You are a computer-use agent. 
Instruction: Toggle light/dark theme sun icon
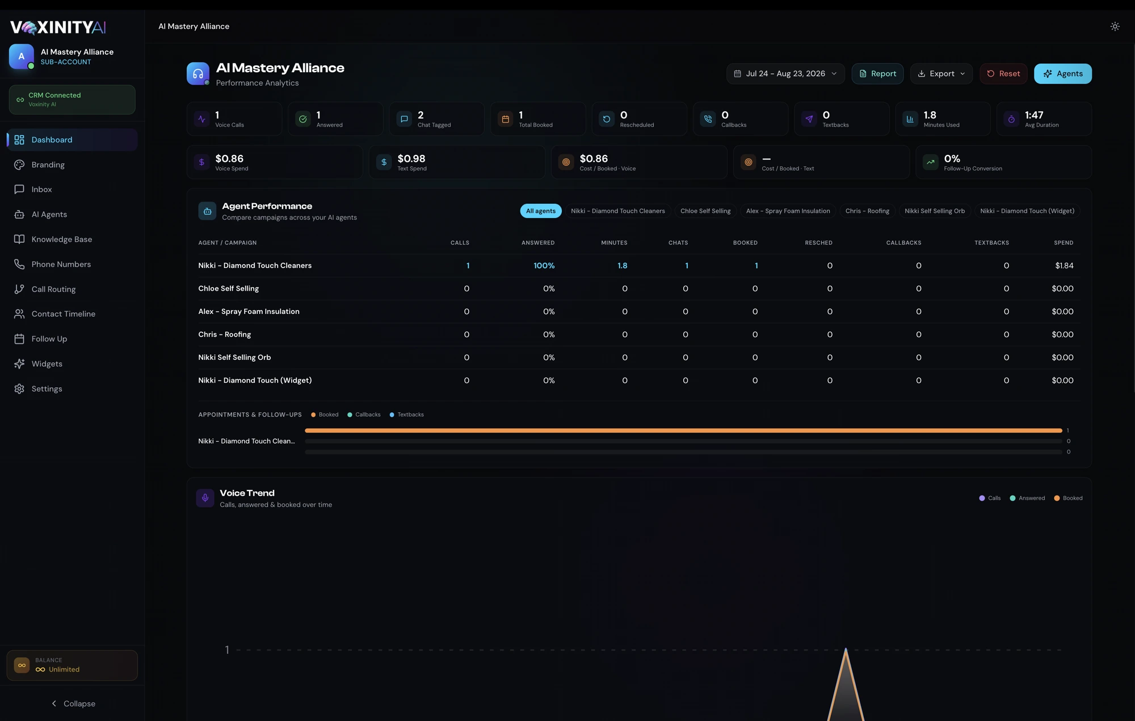tap(1115, 26)
